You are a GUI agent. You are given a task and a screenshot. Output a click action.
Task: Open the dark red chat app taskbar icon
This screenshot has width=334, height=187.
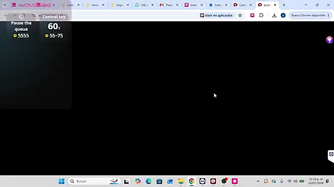213,181
